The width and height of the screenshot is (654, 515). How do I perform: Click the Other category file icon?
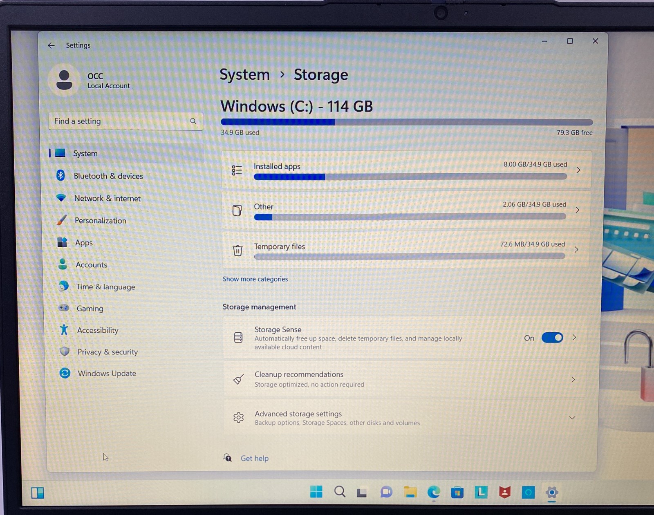[237, 210]
